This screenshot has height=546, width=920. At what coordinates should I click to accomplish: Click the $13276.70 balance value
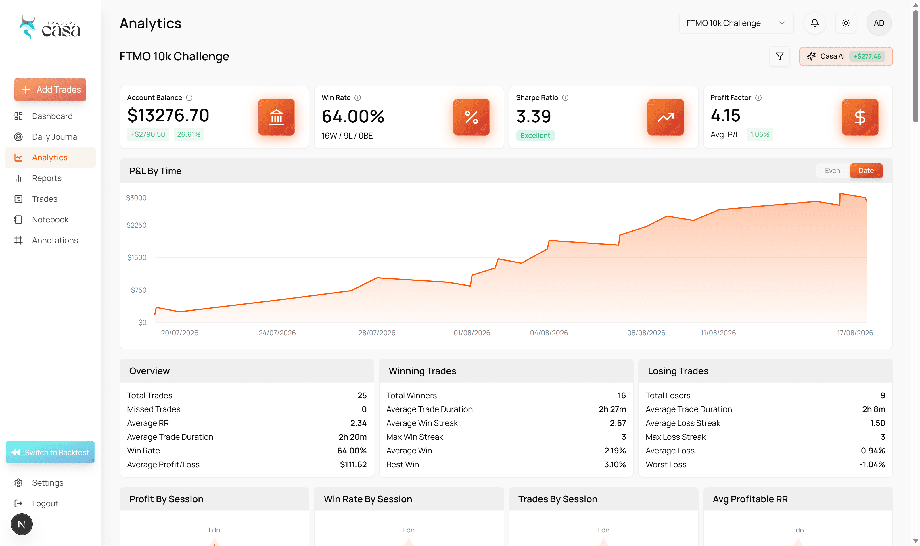[168, 115]
